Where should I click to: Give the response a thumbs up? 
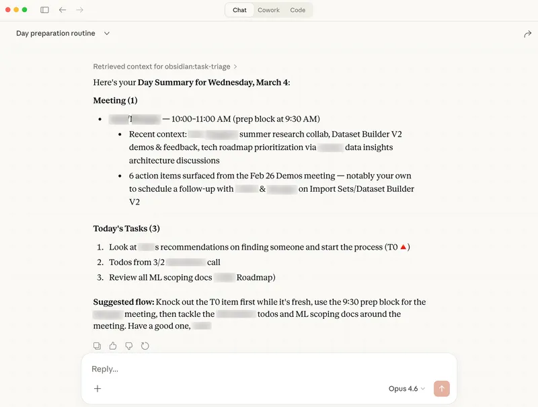pyautogui.click(x=113, y=345)
